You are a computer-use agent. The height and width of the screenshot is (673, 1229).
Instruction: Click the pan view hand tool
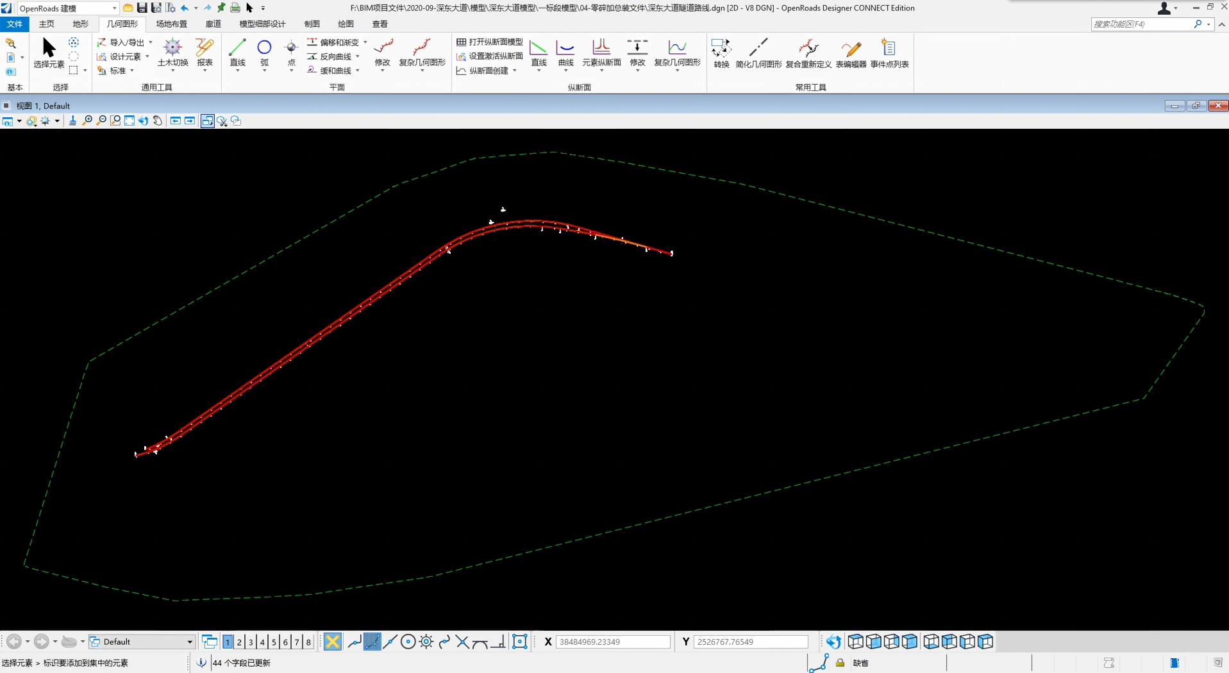pos(158,120)
